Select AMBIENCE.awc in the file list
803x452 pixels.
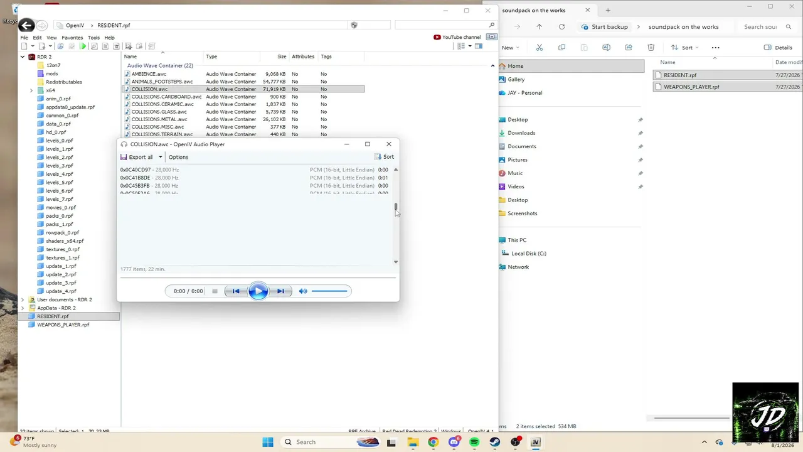149,74
